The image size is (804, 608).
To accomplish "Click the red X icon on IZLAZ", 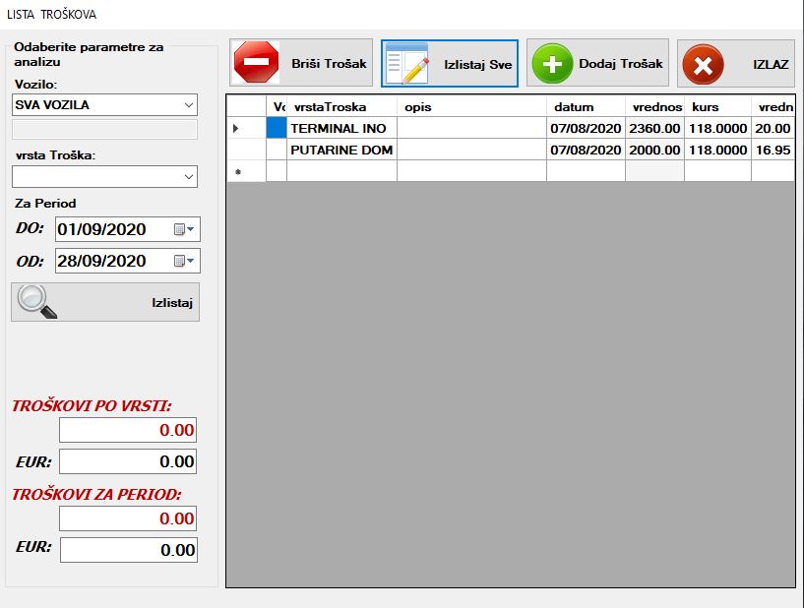I will pyautogui.click(x=703, y=65).
